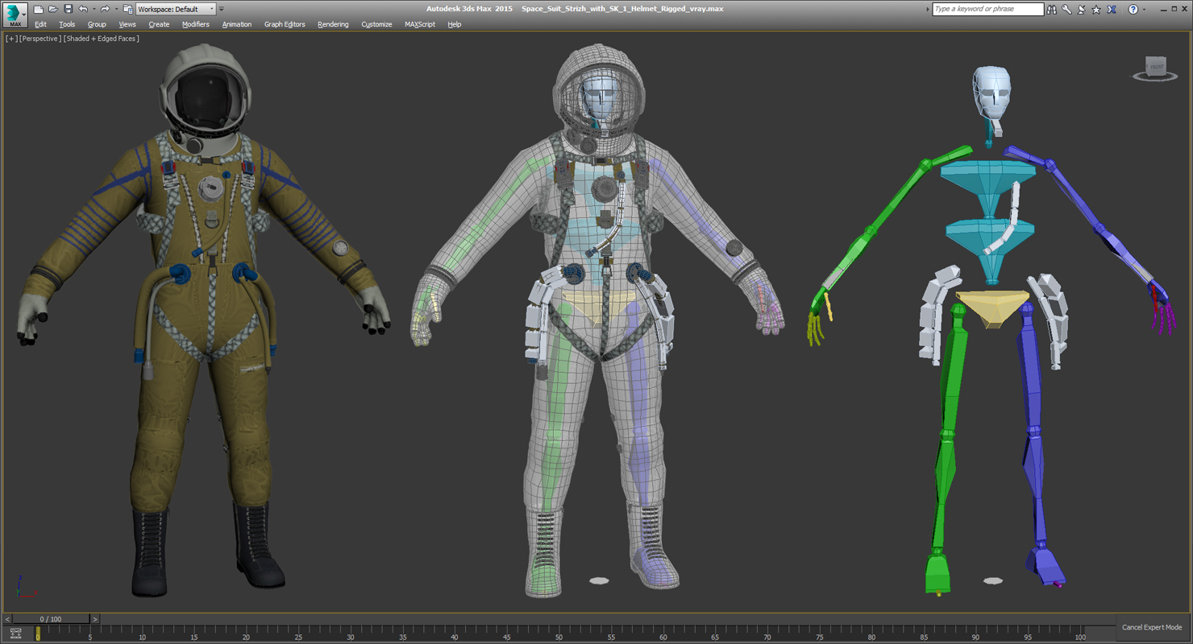
Task: Click in the keyword search field
Action: [987, 9]
